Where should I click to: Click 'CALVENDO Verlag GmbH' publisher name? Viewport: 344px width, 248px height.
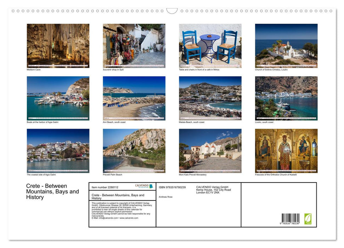point(212,187)
